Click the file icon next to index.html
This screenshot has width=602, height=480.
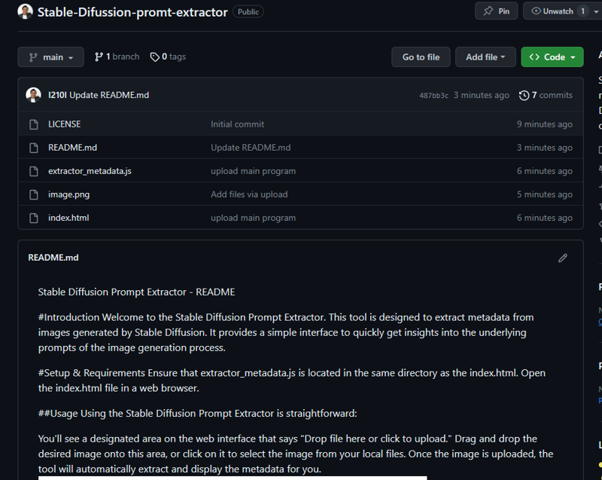(34, 219)
